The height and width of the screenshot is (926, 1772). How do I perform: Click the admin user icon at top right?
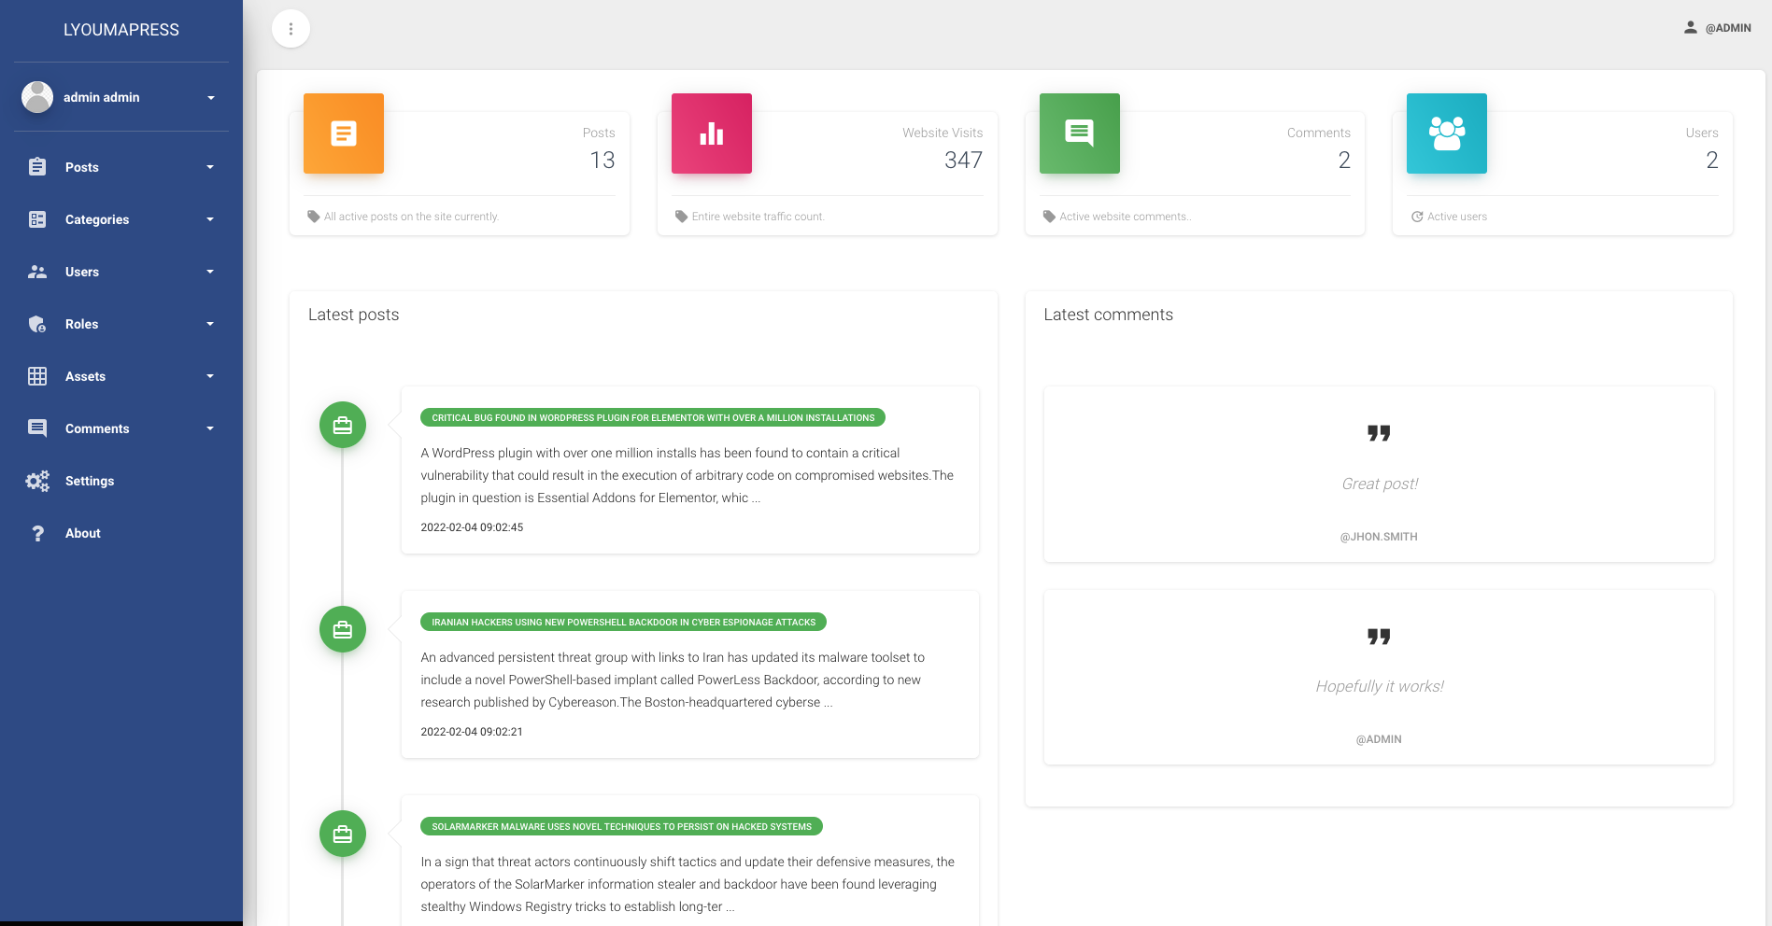pyautogui.click(x=1690, y=27)
